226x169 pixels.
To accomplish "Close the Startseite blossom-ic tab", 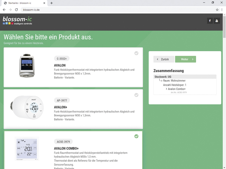I will pos(44,3).
